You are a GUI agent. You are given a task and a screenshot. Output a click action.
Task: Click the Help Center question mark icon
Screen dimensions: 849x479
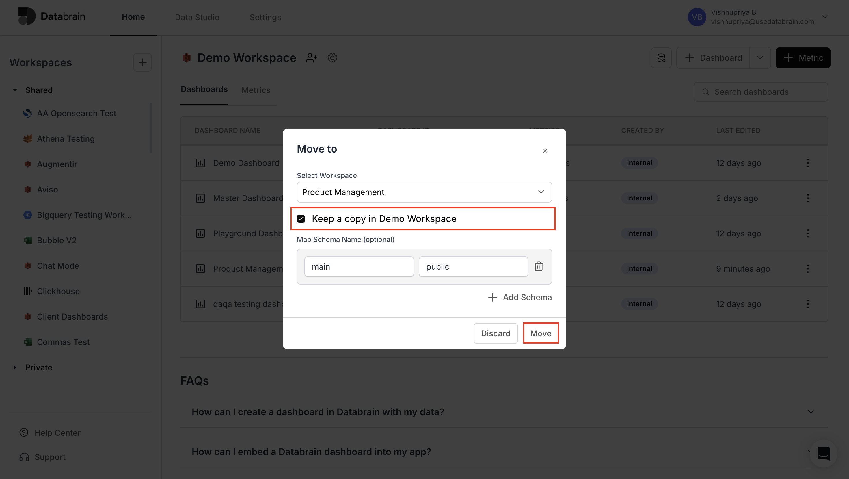tap(23, 432)
